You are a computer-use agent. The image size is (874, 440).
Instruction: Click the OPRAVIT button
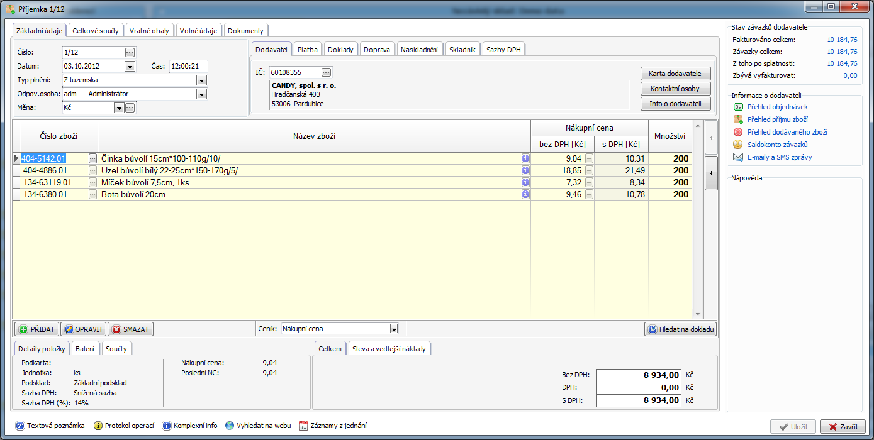[83, 329]
